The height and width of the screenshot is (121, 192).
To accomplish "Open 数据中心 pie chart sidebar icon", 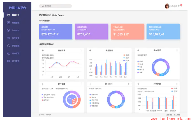I will (x=8, y=15).
